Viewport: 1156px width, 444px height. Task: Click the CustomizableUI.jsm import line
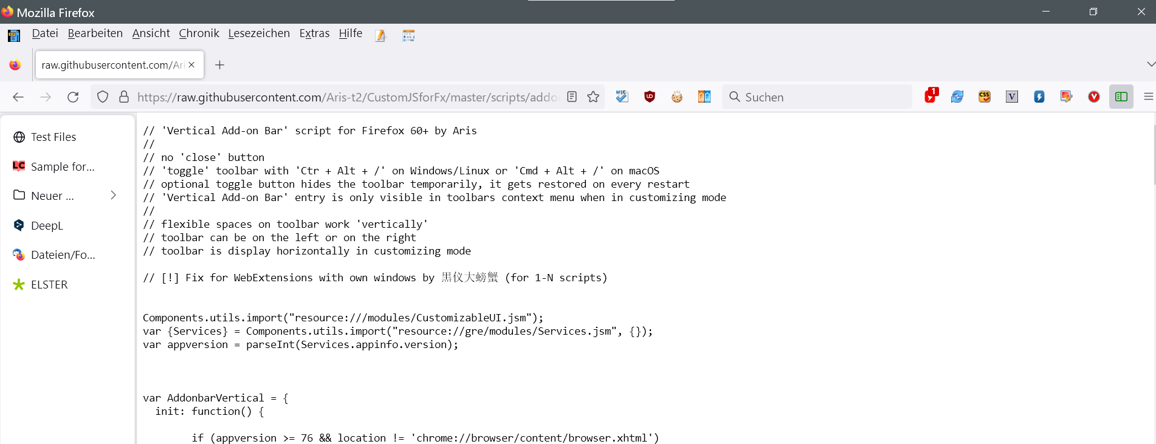[x=343, y=318]
